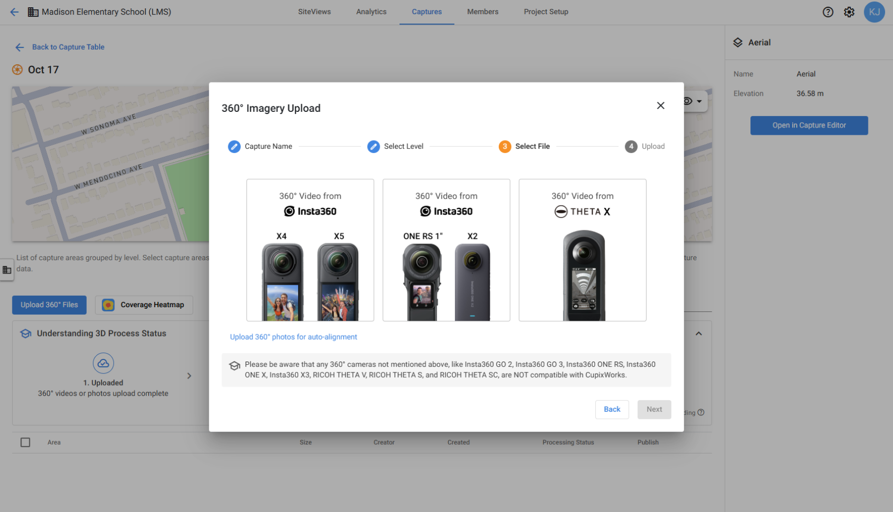Switch to the Analytics tab

[x=371, y=11]
